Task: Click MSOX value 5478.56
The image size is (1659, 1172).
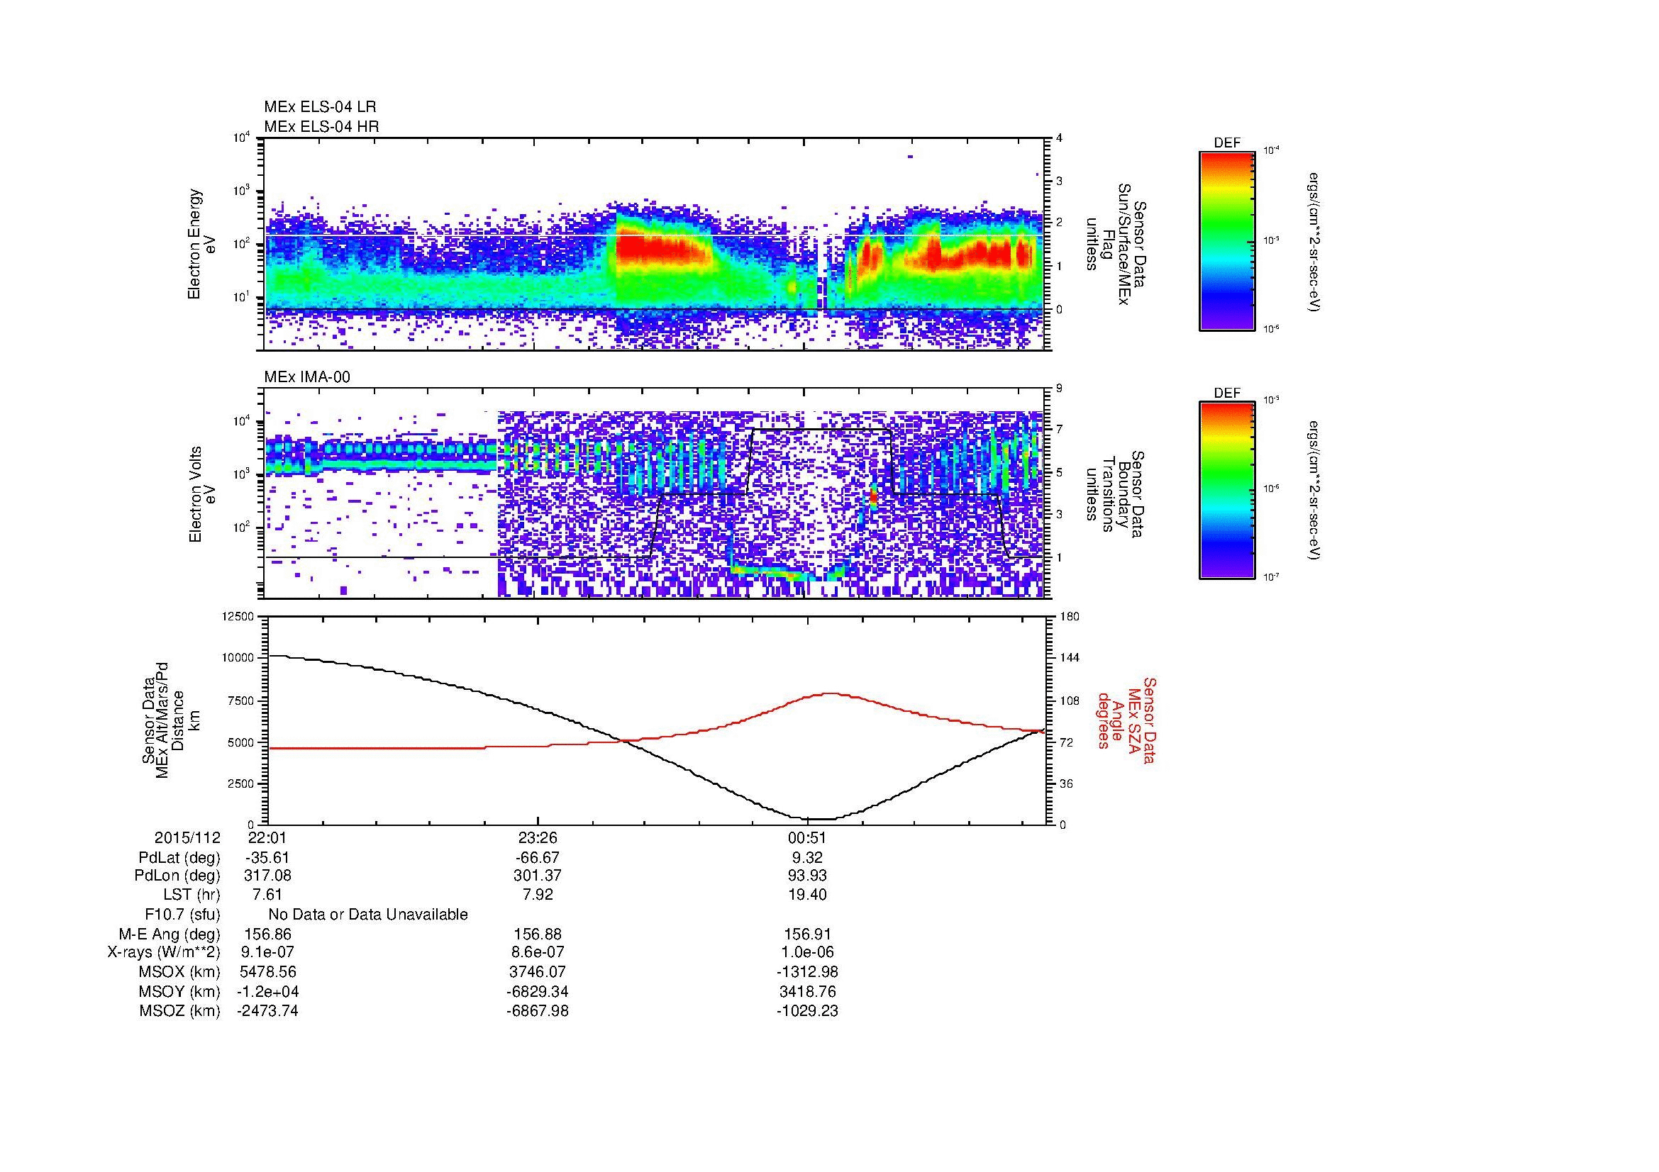Action: point(268,972)
